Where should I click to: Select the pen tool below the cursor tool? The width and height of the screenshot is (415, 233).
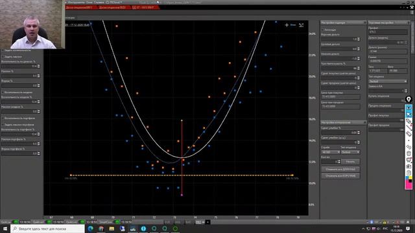click(409, 121)
